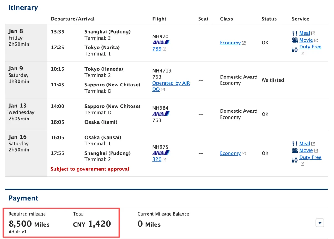Click the duty free bottle icon for NH975
This screenshot has width=334, height=239.
pyautogui.click(x=295, y=160)
